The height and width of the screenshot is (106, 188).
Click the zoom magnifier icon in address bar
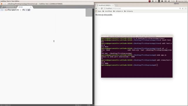click(180, 9)
